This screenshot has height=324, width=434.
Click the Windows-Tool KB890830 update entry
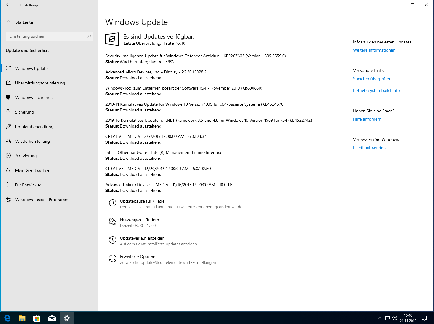[184, 88]
